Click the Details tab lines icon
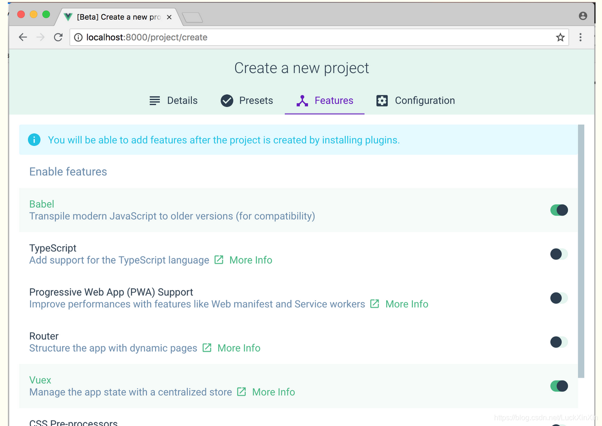602x426 pixels. (155, 101)
